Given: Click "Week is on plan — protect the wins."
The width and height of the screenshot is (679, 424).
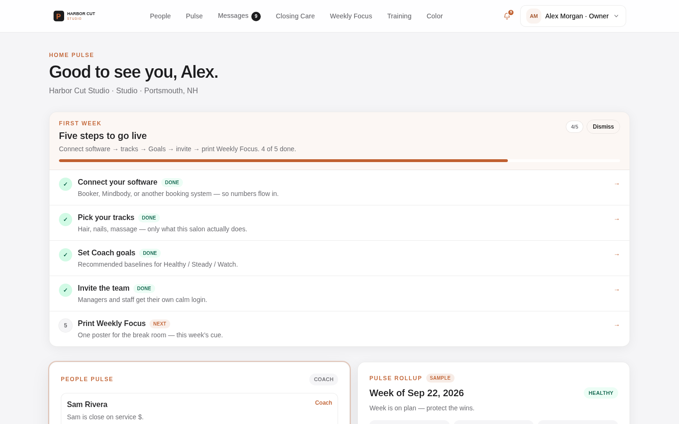Looking at the screenshot, I should tap(422, 408).
